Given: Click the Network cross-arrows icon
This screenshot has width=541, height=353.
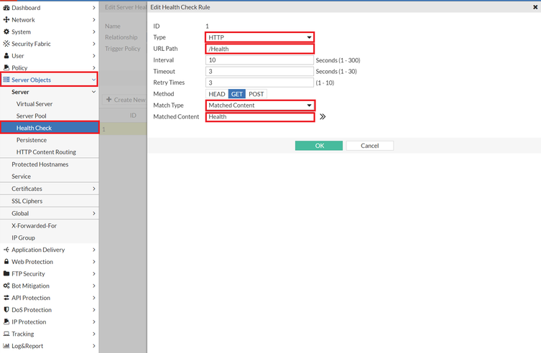Looking at the screenshot, I should click(6, 19).
